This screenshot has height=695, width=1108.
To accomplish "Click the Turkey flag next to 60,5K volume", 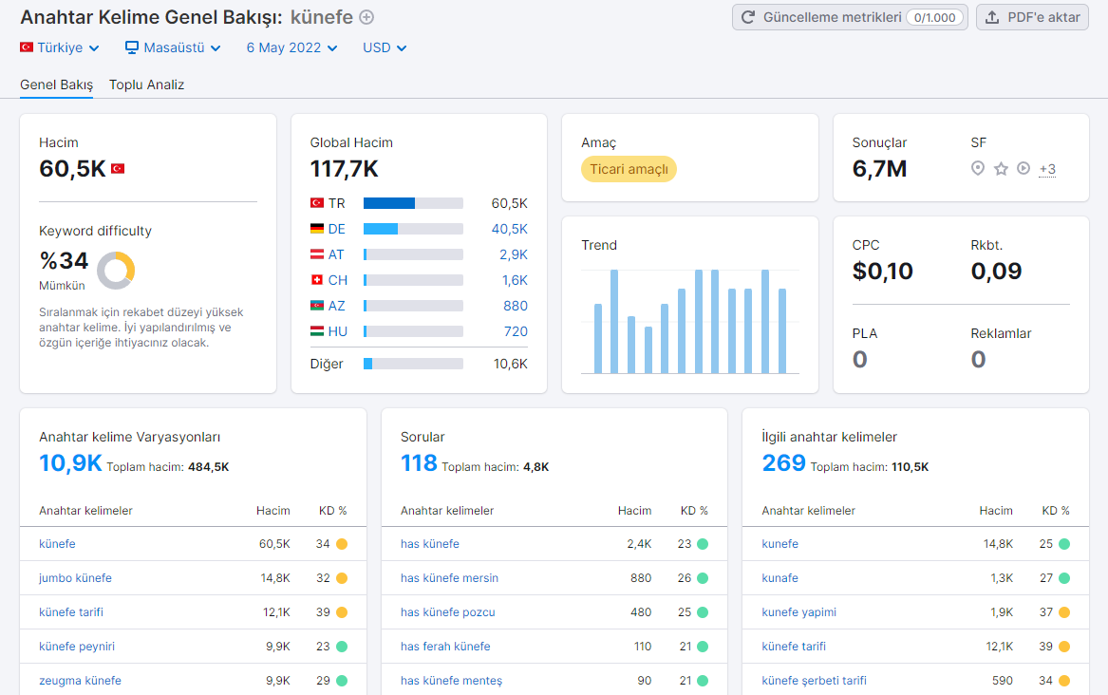I will (x=118, y=169).
